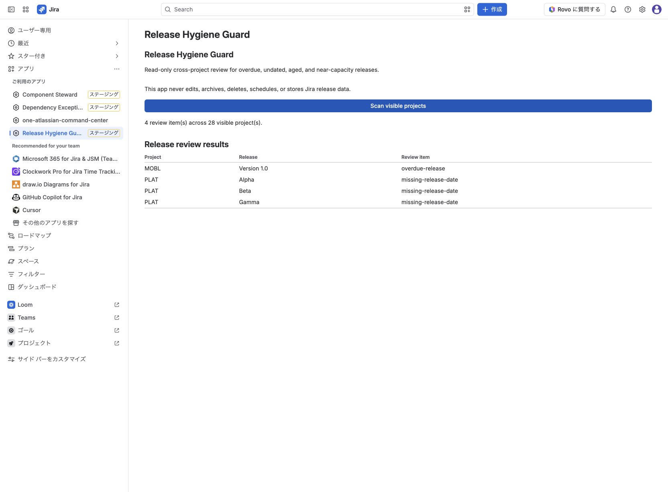Click the hexagon icon beside one-atlassian-command-center
The image size is (668, 492).
click(x=16, y=120)
